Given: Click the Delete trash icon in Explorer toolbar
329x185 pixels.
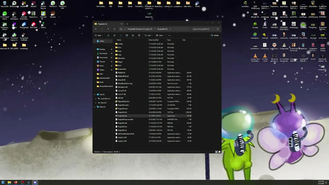Looking at the screenshot, I should point(139,35).
